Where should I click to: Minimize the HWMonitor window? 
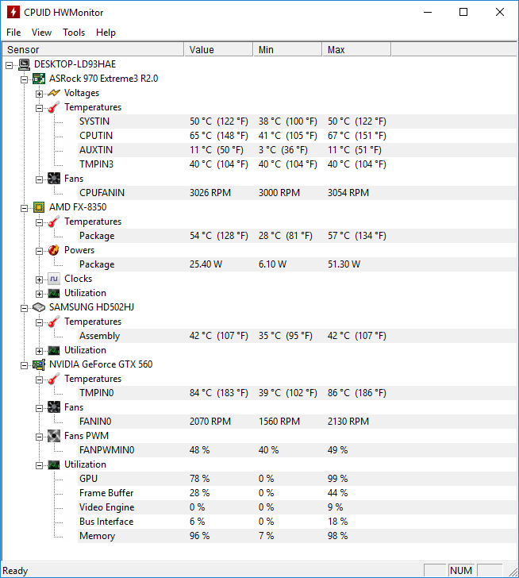[x=428, y=12]
